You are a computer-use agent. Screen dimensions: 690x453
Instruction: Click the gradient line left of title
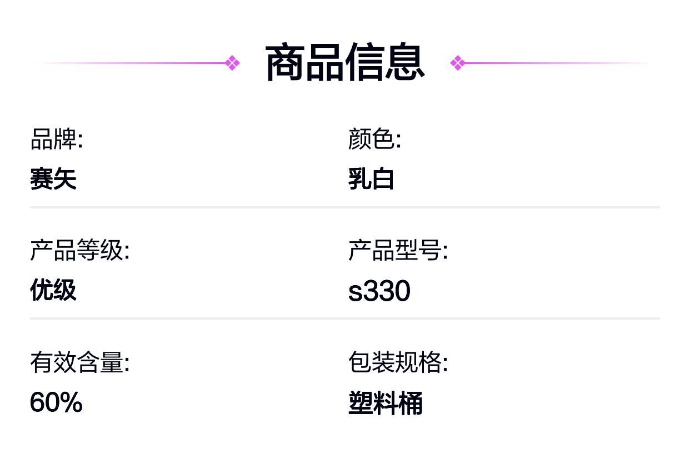pos(131,63)
